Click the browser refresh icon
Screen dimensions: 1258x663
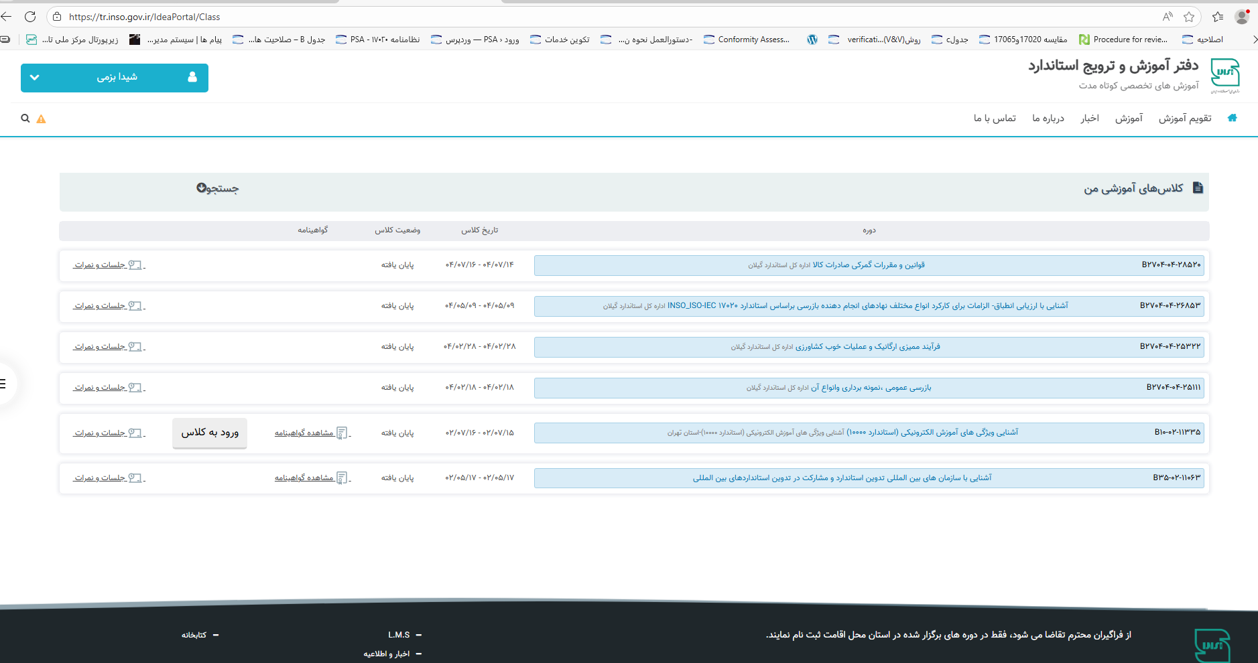tap(30, 17)
